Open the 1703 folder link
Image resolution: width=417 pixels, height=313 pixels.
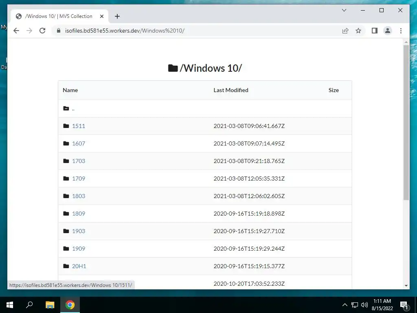point(79,161)
